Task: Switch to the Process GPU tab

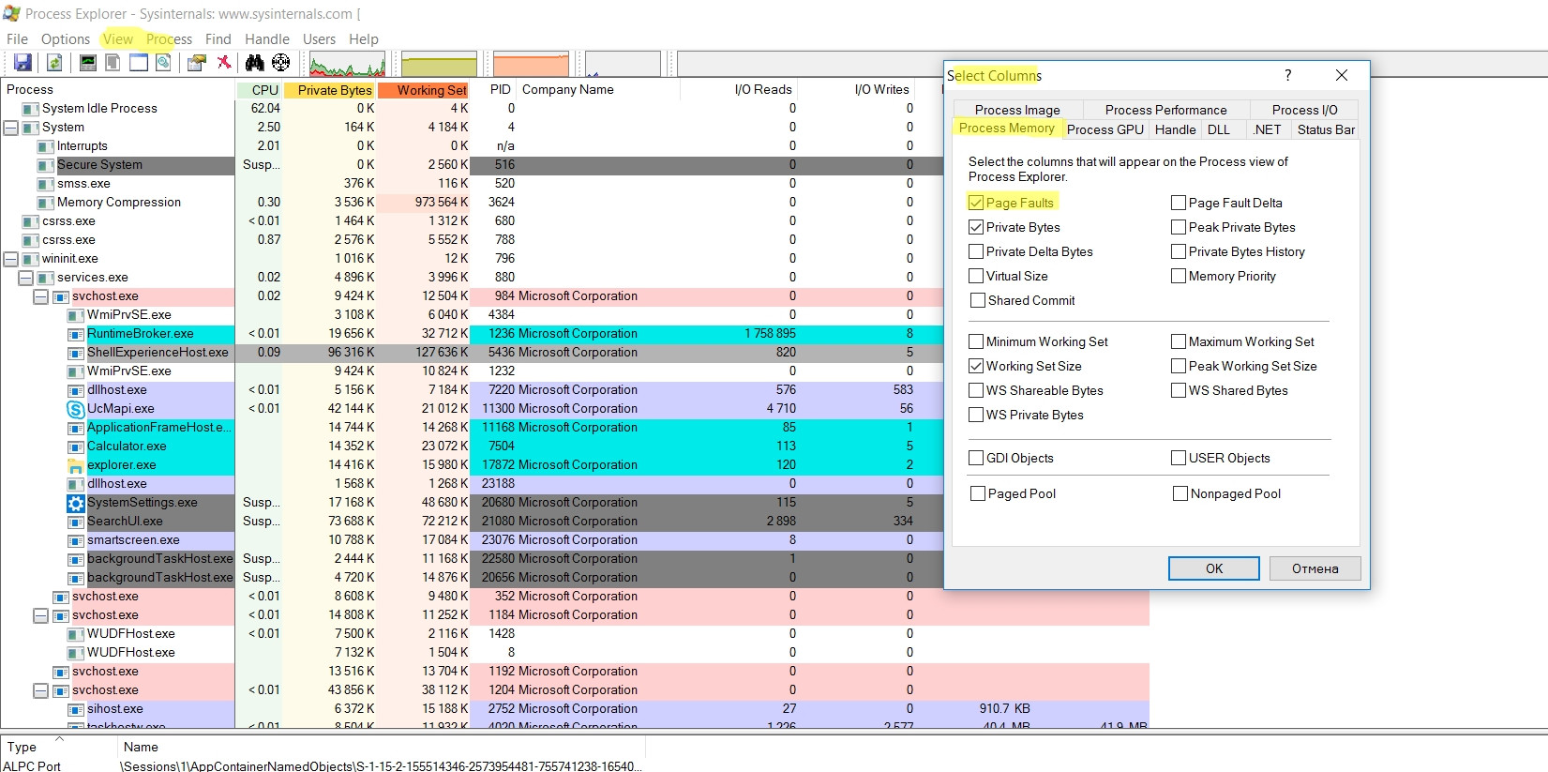Action: tap(1105, 129)
